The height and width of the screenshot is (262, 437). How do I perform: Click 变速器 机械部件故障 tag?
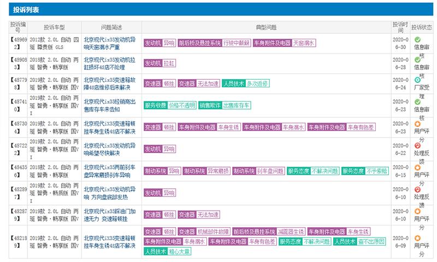tap(204, 231)
